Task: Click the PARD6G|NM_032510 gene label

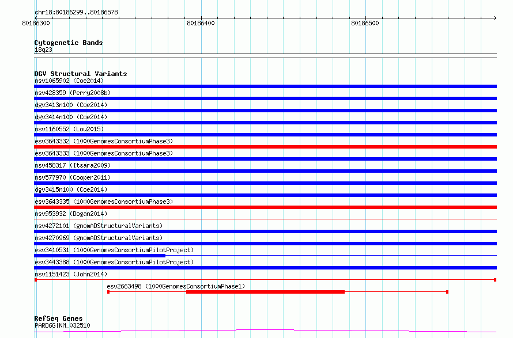Action: coord(62,325)
